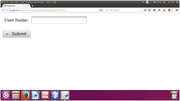Open the downloads arrow icon

159,10
